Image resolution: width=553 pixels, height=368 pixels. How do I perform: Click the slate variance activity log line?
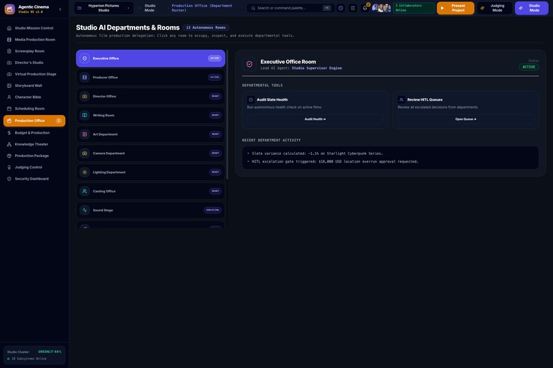coord(315,154)
